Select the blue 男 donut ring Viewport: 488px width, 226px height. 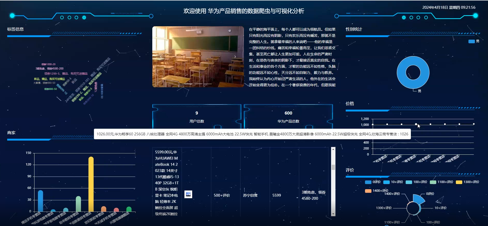click(x=401, y=73)
